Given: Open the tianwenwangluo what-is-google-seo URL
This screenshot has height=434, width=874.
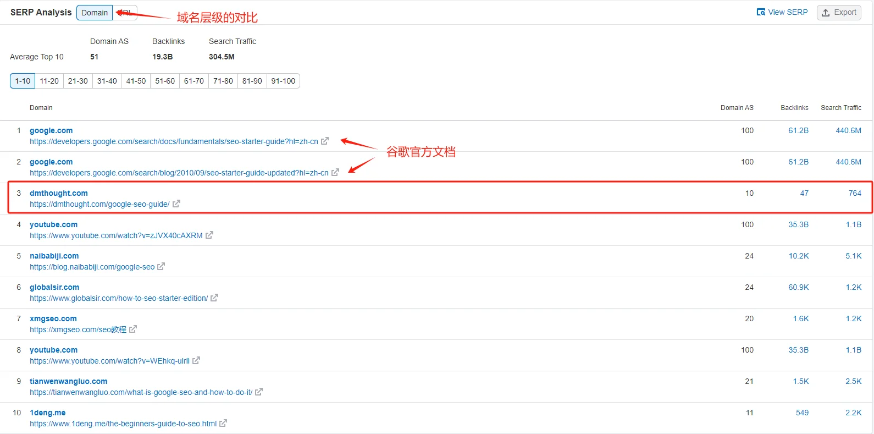Looking at the screenshot, I should (x=141, y=392).
